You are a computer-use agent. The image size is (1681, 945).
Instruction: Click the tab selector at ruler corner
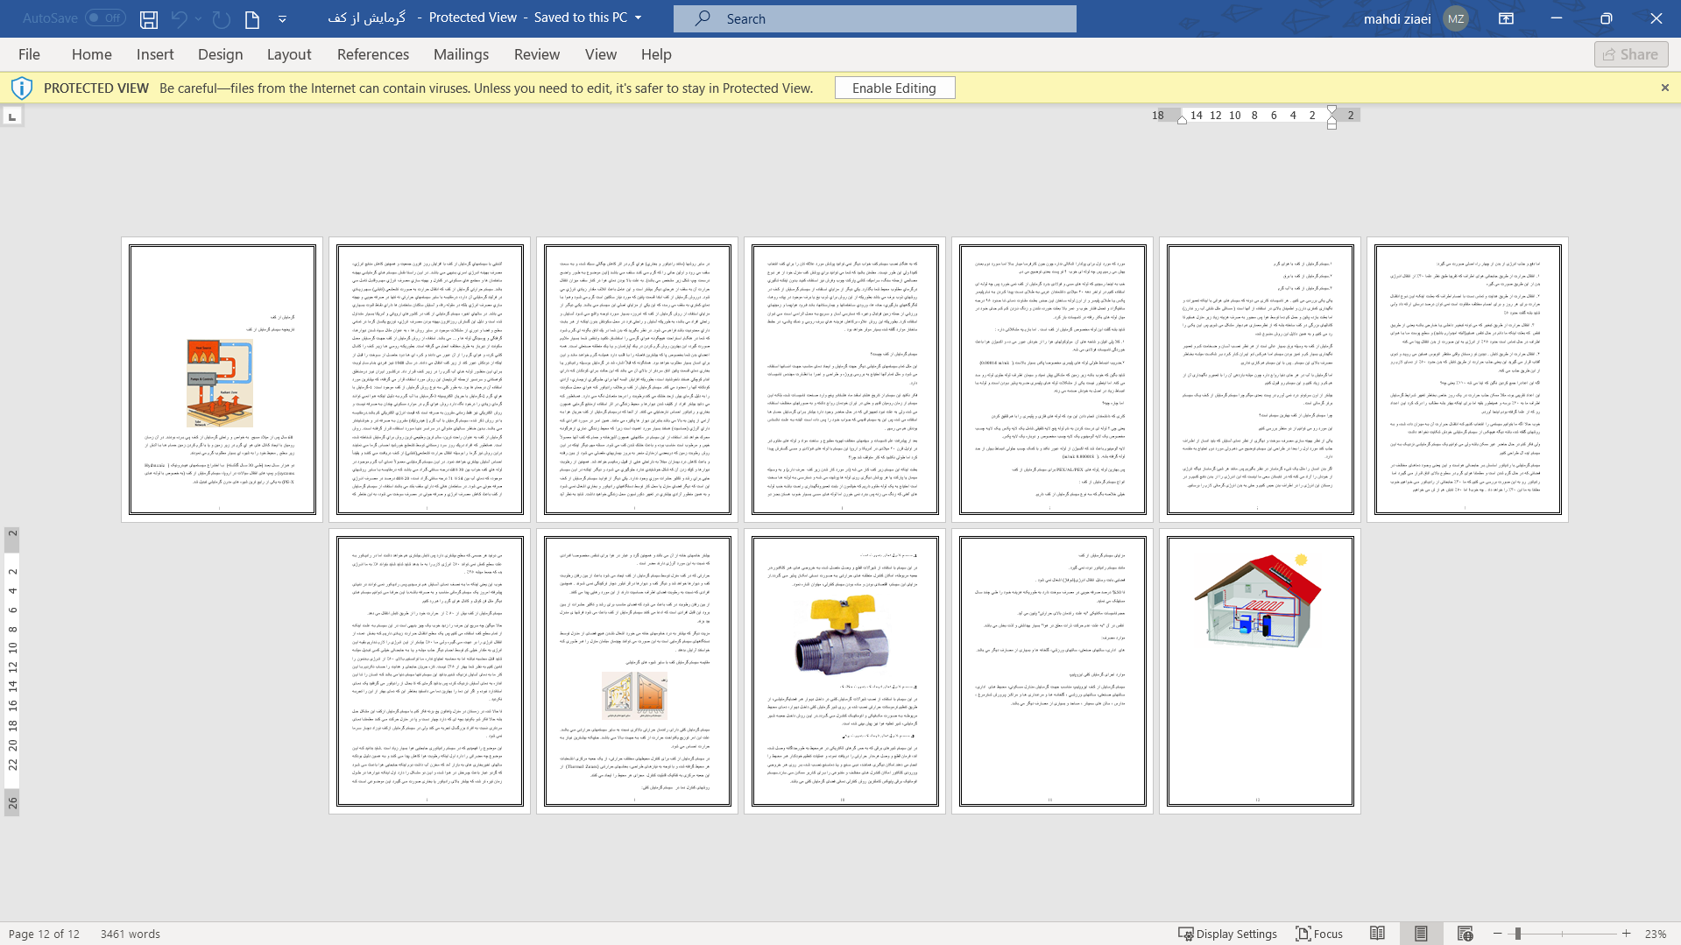12,116
